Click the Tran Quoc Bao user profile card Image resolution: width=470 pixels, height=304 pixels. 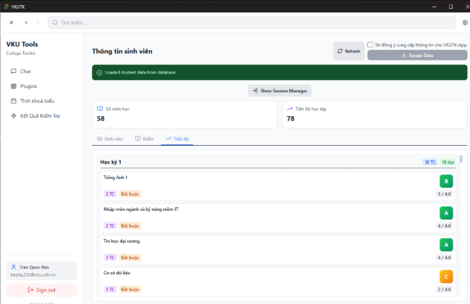41,271
